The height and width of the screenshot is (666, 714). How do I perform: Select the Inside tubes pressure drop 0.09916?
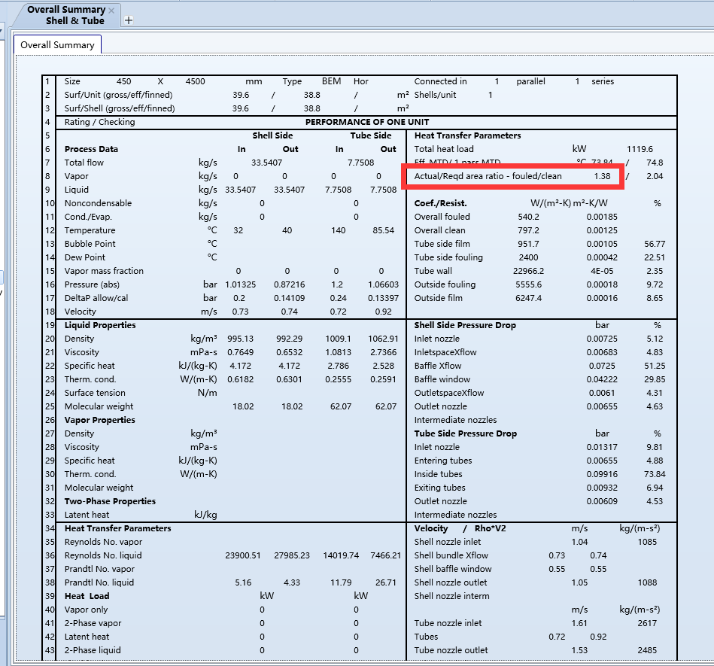[602, 474]
